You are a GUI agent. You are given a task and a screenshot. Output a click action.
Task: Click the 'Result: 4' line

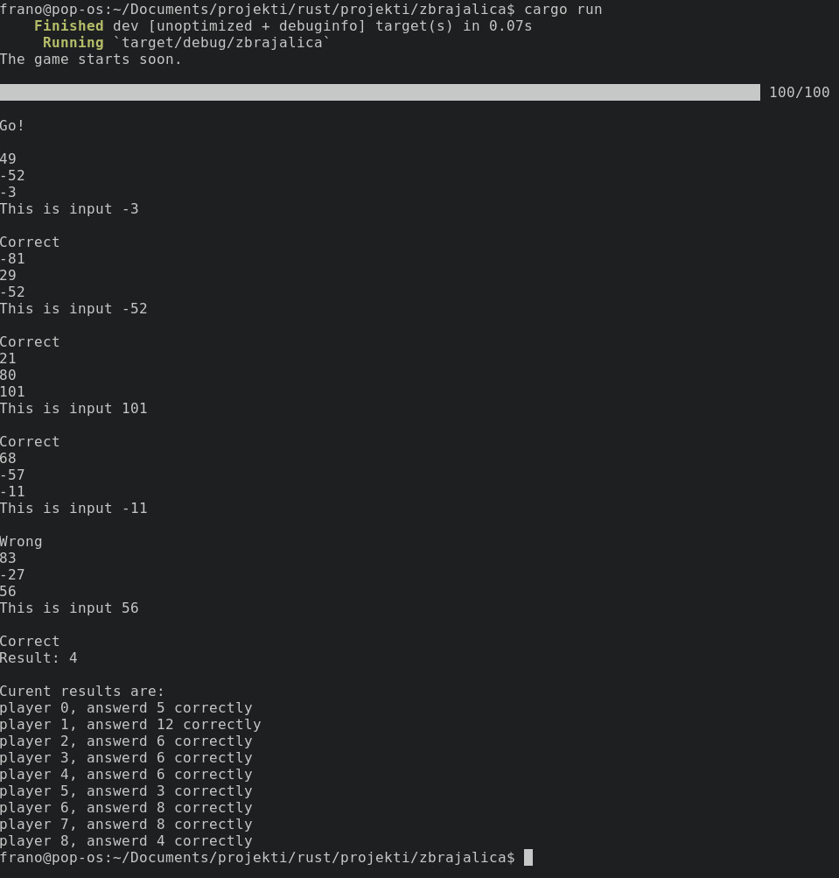point(38,658)
